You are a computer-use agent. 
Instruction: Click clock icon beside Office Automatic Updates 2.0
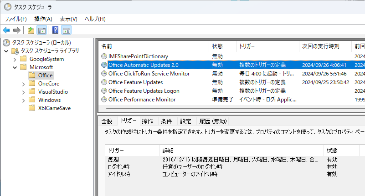click(104, 65)
